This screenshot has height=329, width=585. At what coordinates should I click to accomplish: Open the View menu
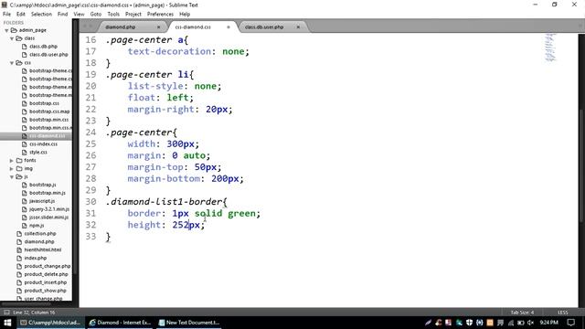point(79,15)
